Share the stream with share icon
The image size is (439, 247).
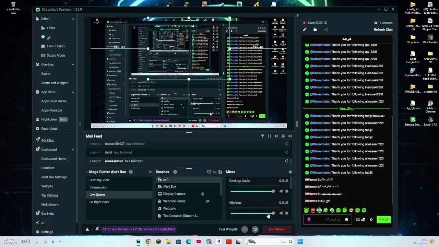click(326, 30)
